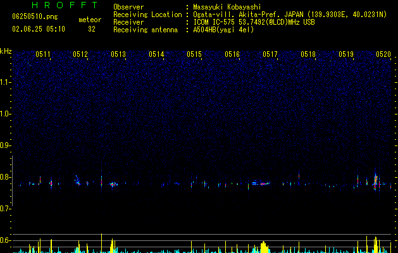The width and height of the screenshot is (398, 253).
Task: Click the antenna value A504HB(yagi 4el)
Action: (x=223, y=30)
